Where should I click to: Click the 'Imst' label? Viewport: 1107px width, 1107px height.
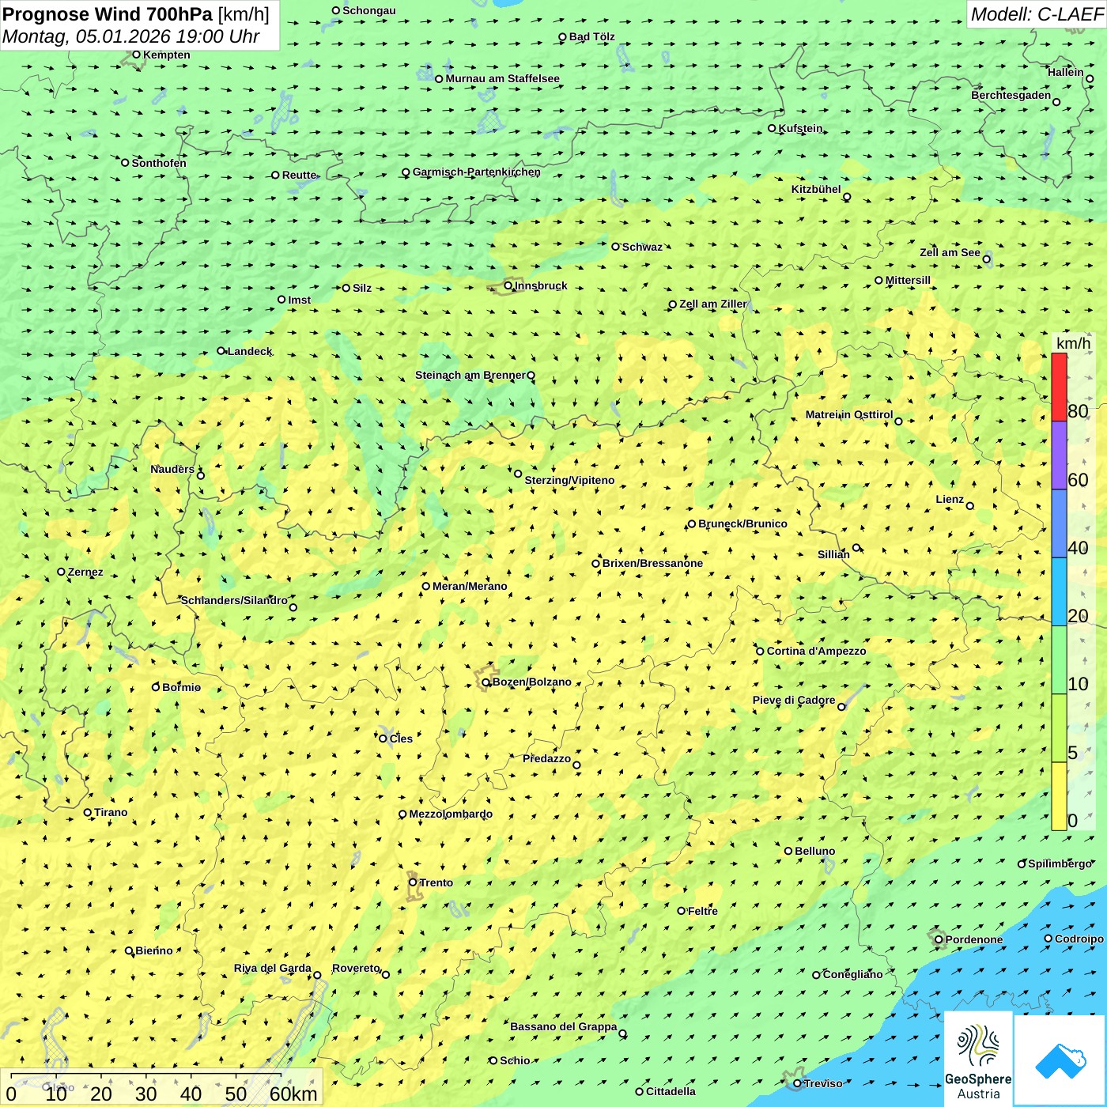(300, 300)
